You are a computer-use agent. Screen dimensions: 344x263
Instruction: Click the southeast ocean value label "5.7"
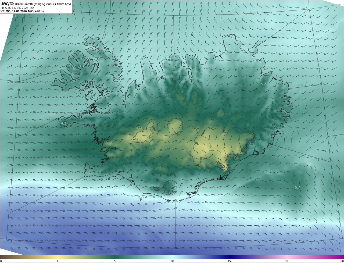298,187
